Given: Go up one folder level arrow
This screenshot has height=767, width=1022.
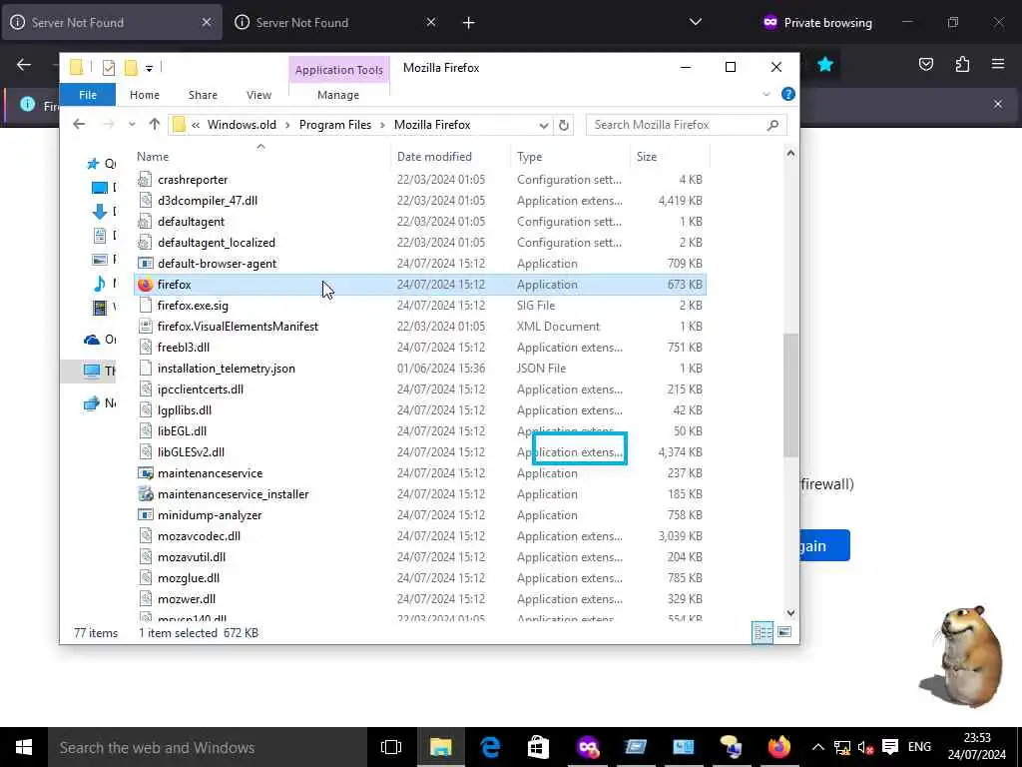Looking at the screenshot, I should click(x=154, y=124).
